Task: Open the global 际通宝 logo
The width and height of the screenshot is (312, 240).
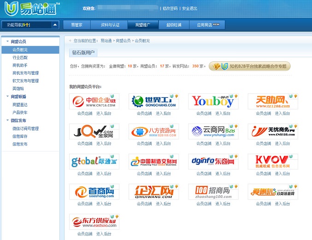Action: 94,162
